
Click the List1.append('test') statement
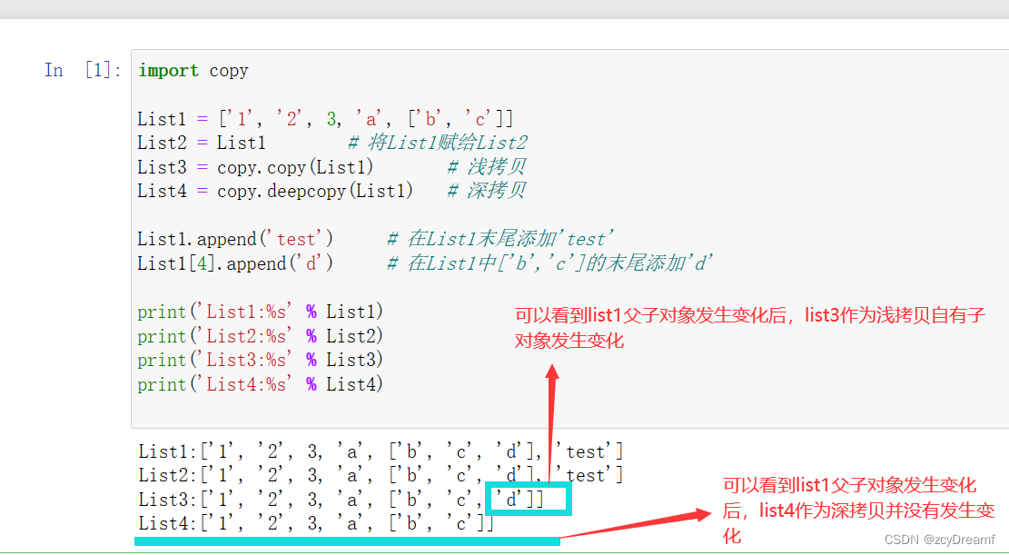236,238
